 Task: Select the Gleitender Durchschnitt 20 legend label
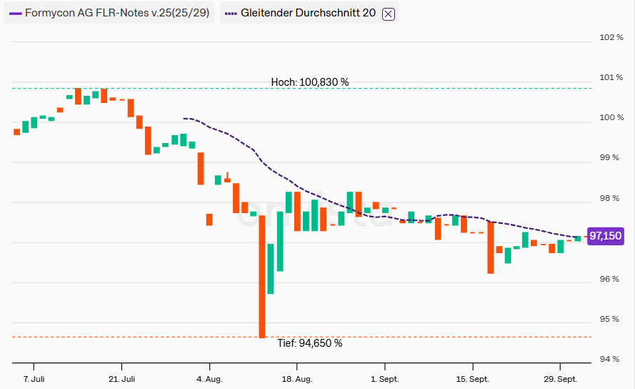pos(308,14)
